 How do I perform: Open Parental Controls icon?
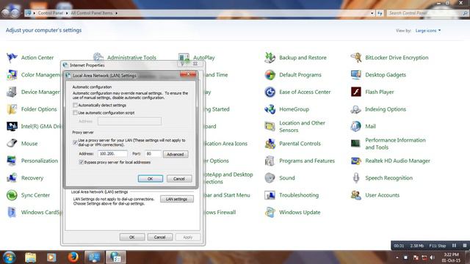pos(270,144)
